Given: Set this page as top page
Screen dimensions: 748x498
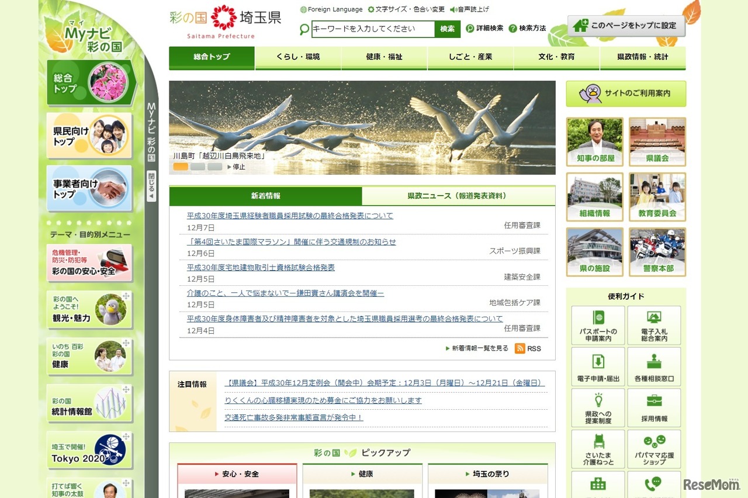Looking at the screenshot, I should pos(626,26).
